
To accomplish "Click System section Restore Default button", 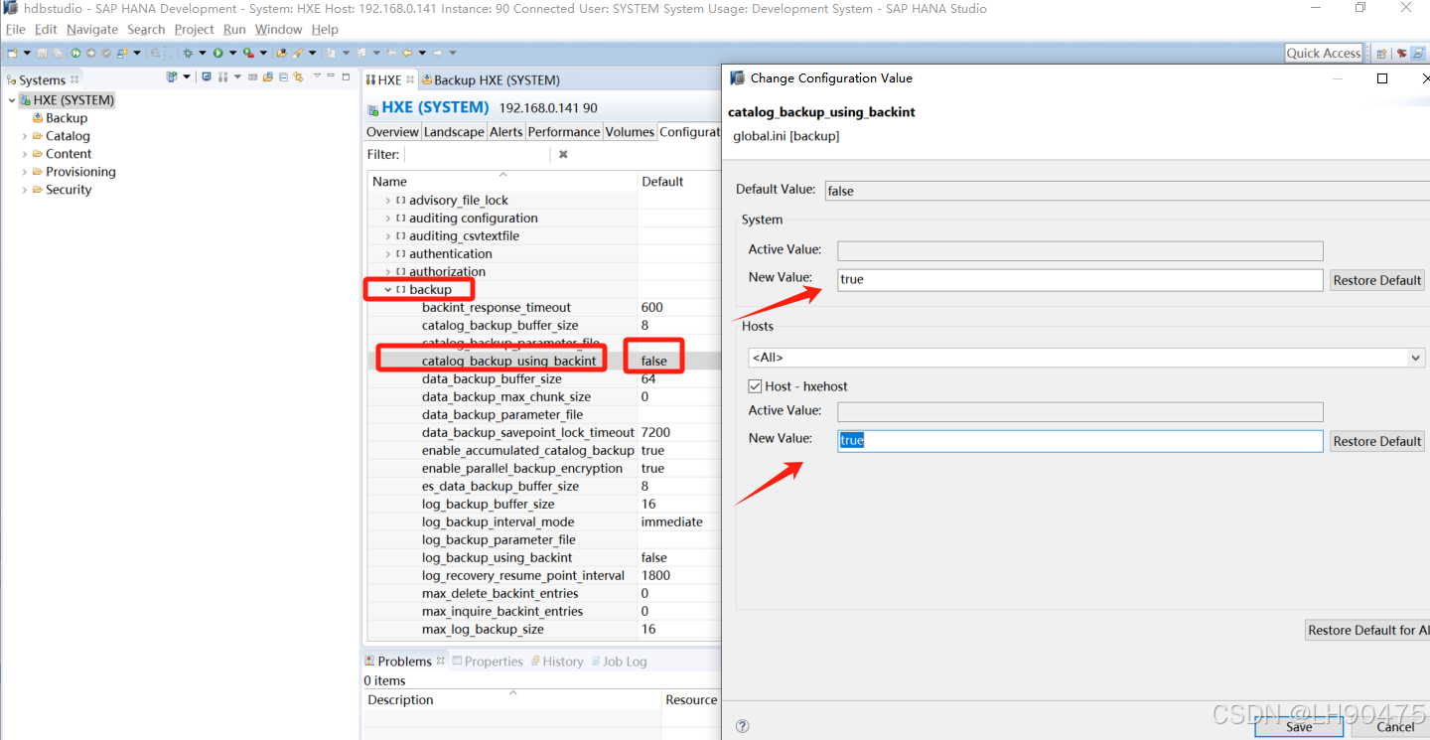I will click(1376, 280).
